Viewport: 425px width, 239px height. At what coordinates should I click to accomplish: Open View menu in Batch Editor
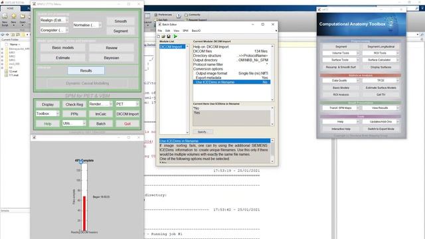(177, 31)
